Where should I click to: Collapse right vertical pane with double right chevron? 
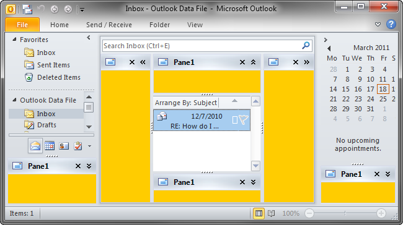tap(307, 62)
